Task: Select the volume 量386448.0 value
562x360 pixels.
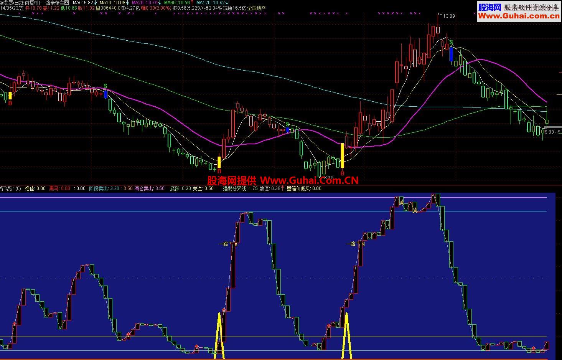Action: coord(108,8)
